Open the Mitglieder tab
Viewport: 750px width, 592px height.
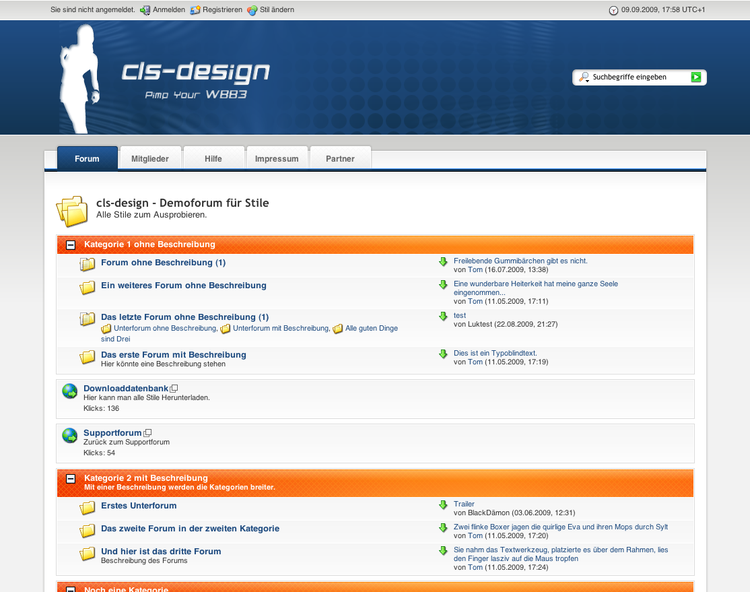(150, 159)
